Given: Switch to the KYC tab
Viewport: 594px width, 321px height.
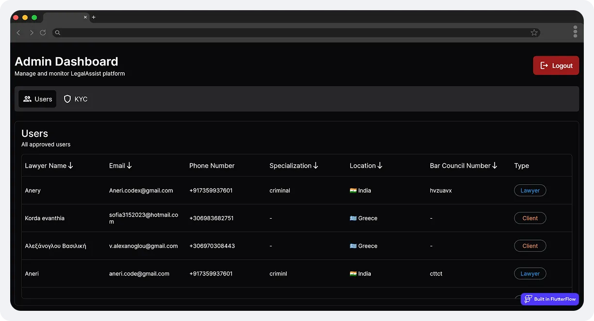Looking at the screenshot, I should 76,99.
